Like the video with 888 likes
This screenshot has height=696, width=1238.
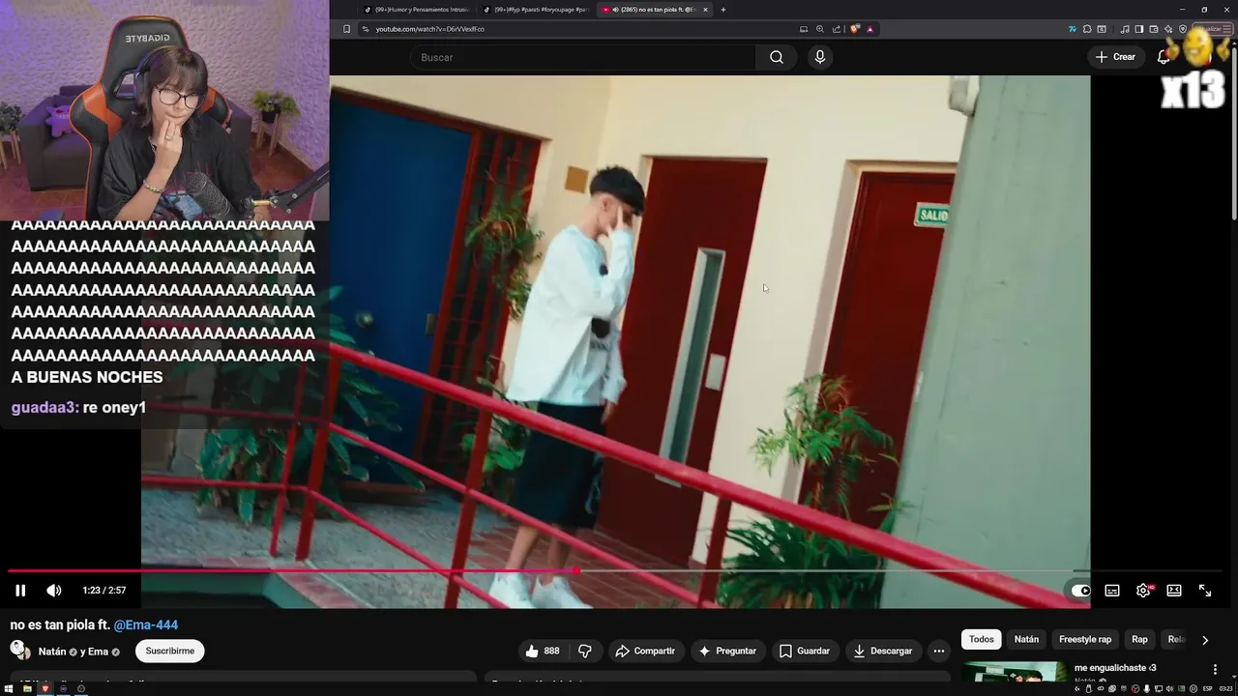pyautogui.click(x=543, y=652)
